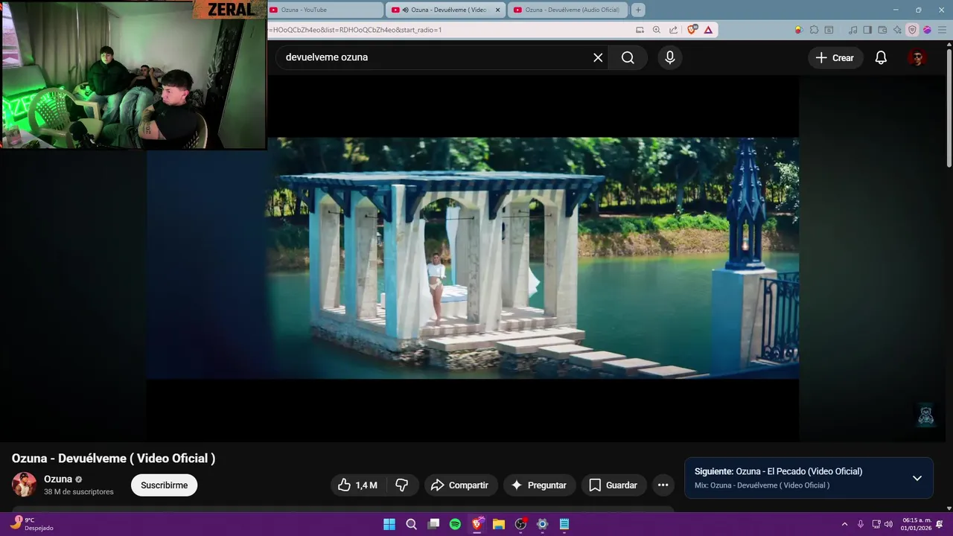The width and height of the screenshot is (953, 536).
Task: Toggle the Brave sidebar panel
Action: [867, 30]
